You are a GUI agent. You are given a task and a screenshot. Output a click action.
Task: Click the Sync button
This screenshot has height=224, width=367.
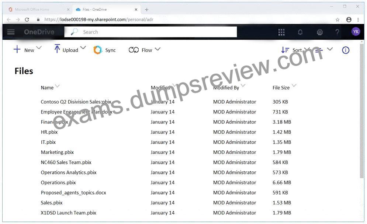[x=105, y=50]
